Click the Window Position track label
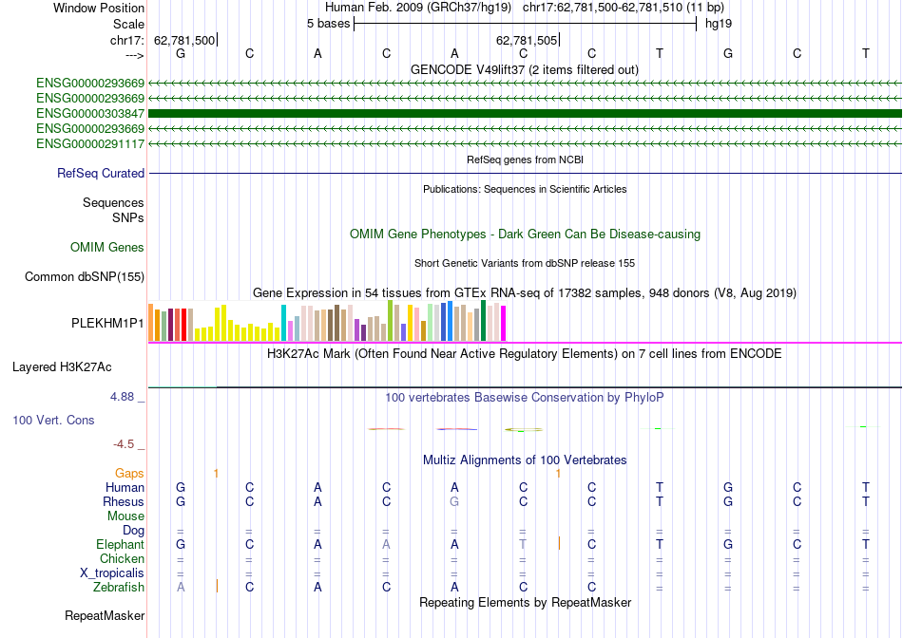The width and height of the screenshot is (903, 638). tap(99, 8)
